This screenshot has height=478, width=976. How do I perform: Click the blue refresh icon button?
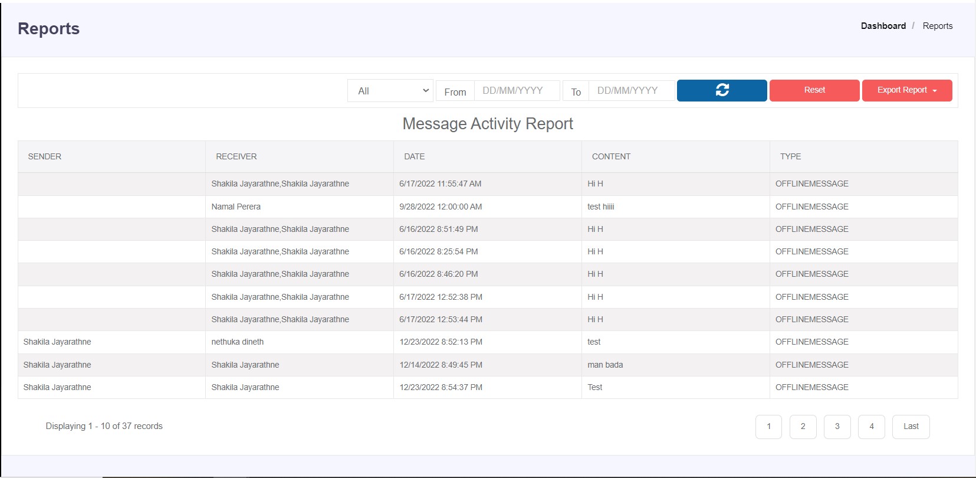click(x=722, y=90)
